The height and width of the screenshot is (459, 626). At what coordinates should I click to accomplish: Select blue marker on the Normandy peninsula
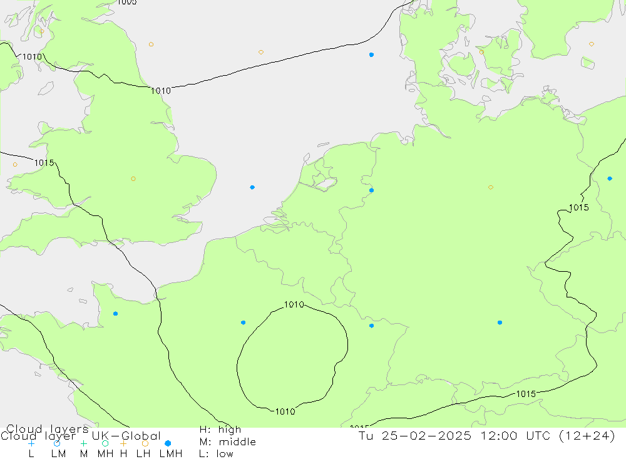(115, 314)
